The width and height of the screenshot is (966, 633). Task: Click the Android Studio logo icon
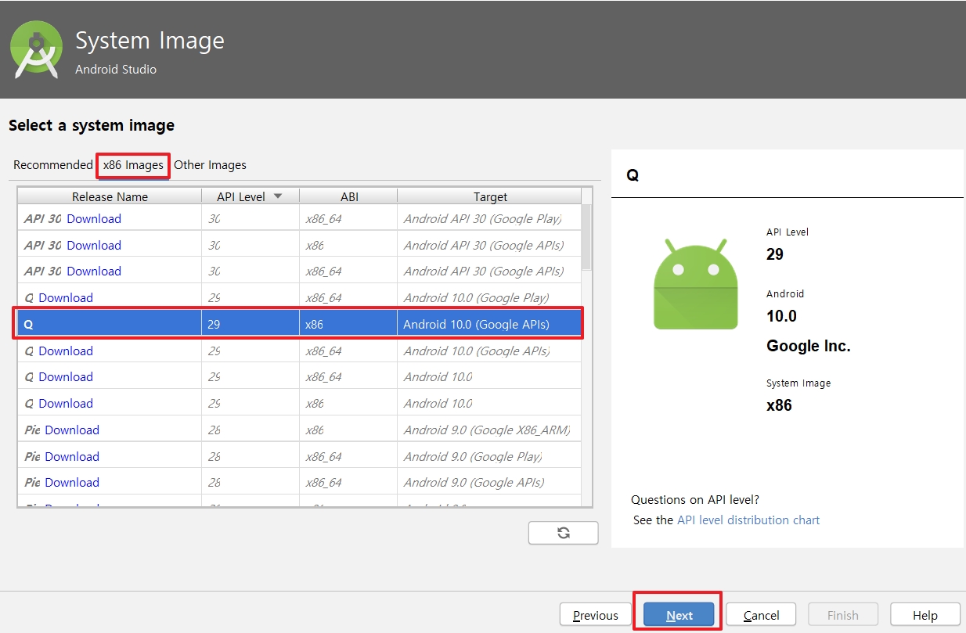(36, 50)
